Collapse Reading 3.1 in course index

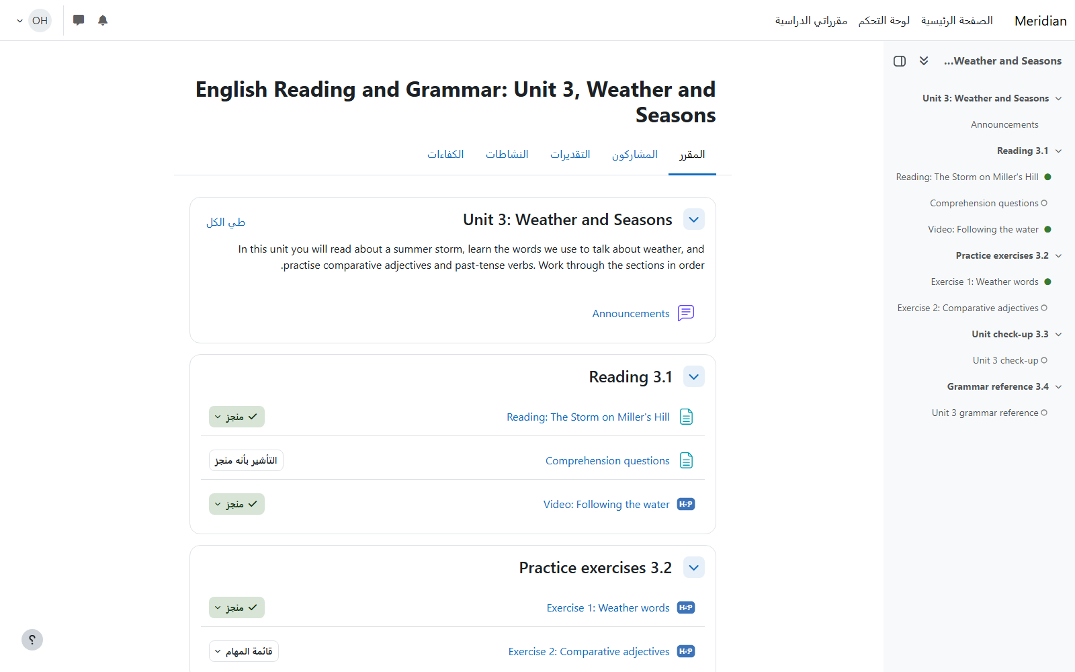[1059, 151]
